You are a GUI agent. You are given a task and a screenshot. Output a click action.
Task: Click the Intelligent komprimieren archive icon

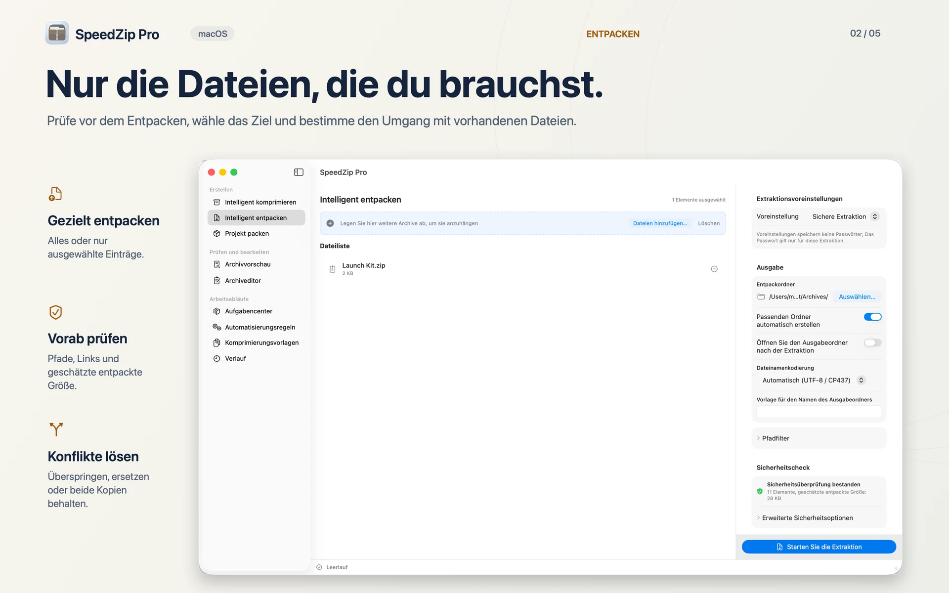216,202
